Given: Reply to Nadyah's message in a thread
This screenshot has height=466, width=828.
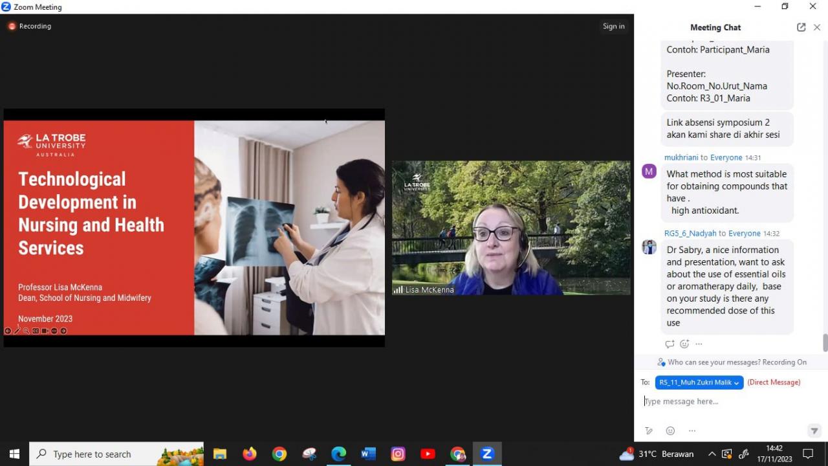Looking at the screenshot, I should pos(670,344).
